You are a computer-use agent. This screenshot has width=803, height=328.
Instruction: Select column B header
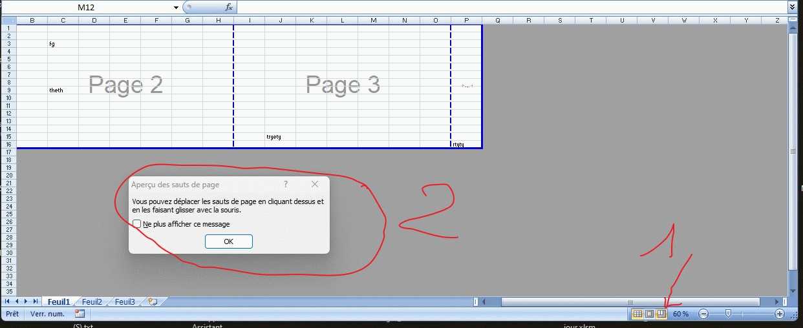(32, 20)
